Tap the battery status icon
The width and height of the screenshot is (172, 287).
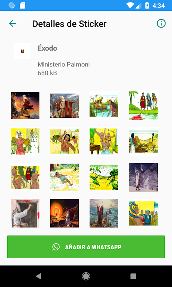[x=147, y=5]
